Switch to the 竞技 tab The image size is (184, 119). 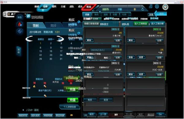(53, 26)
